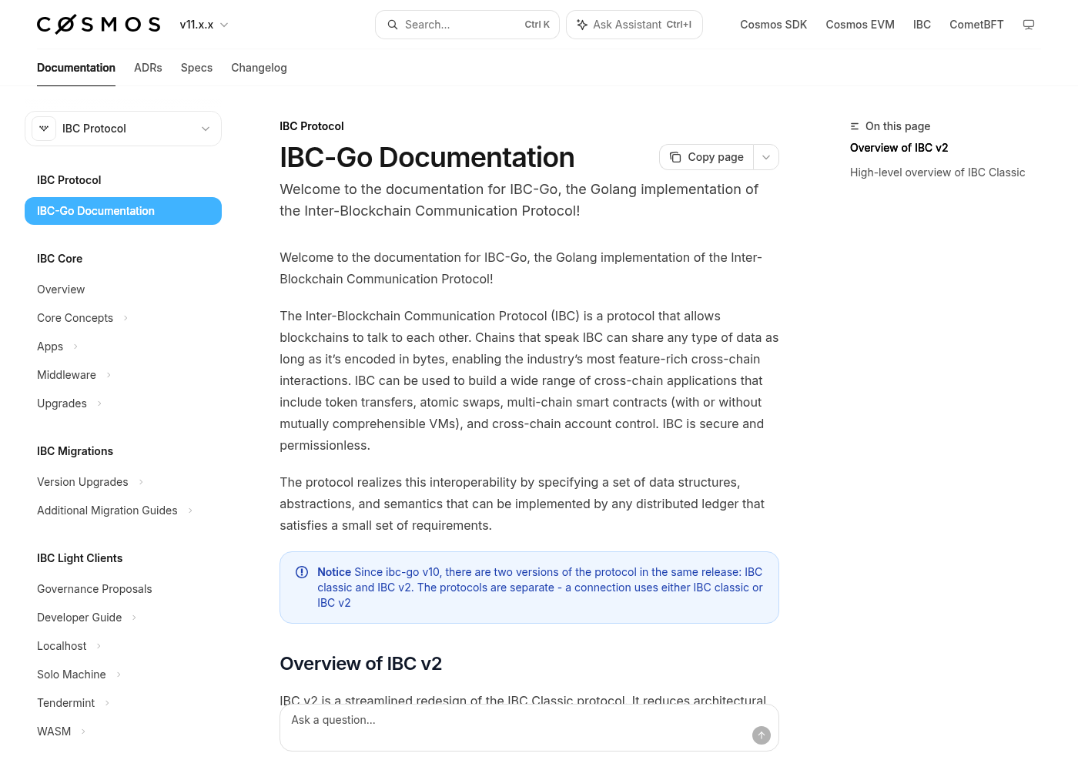Click the On this page list icon
The width and height of the screenshot is (1078, 770).
[x=855, y=126]
